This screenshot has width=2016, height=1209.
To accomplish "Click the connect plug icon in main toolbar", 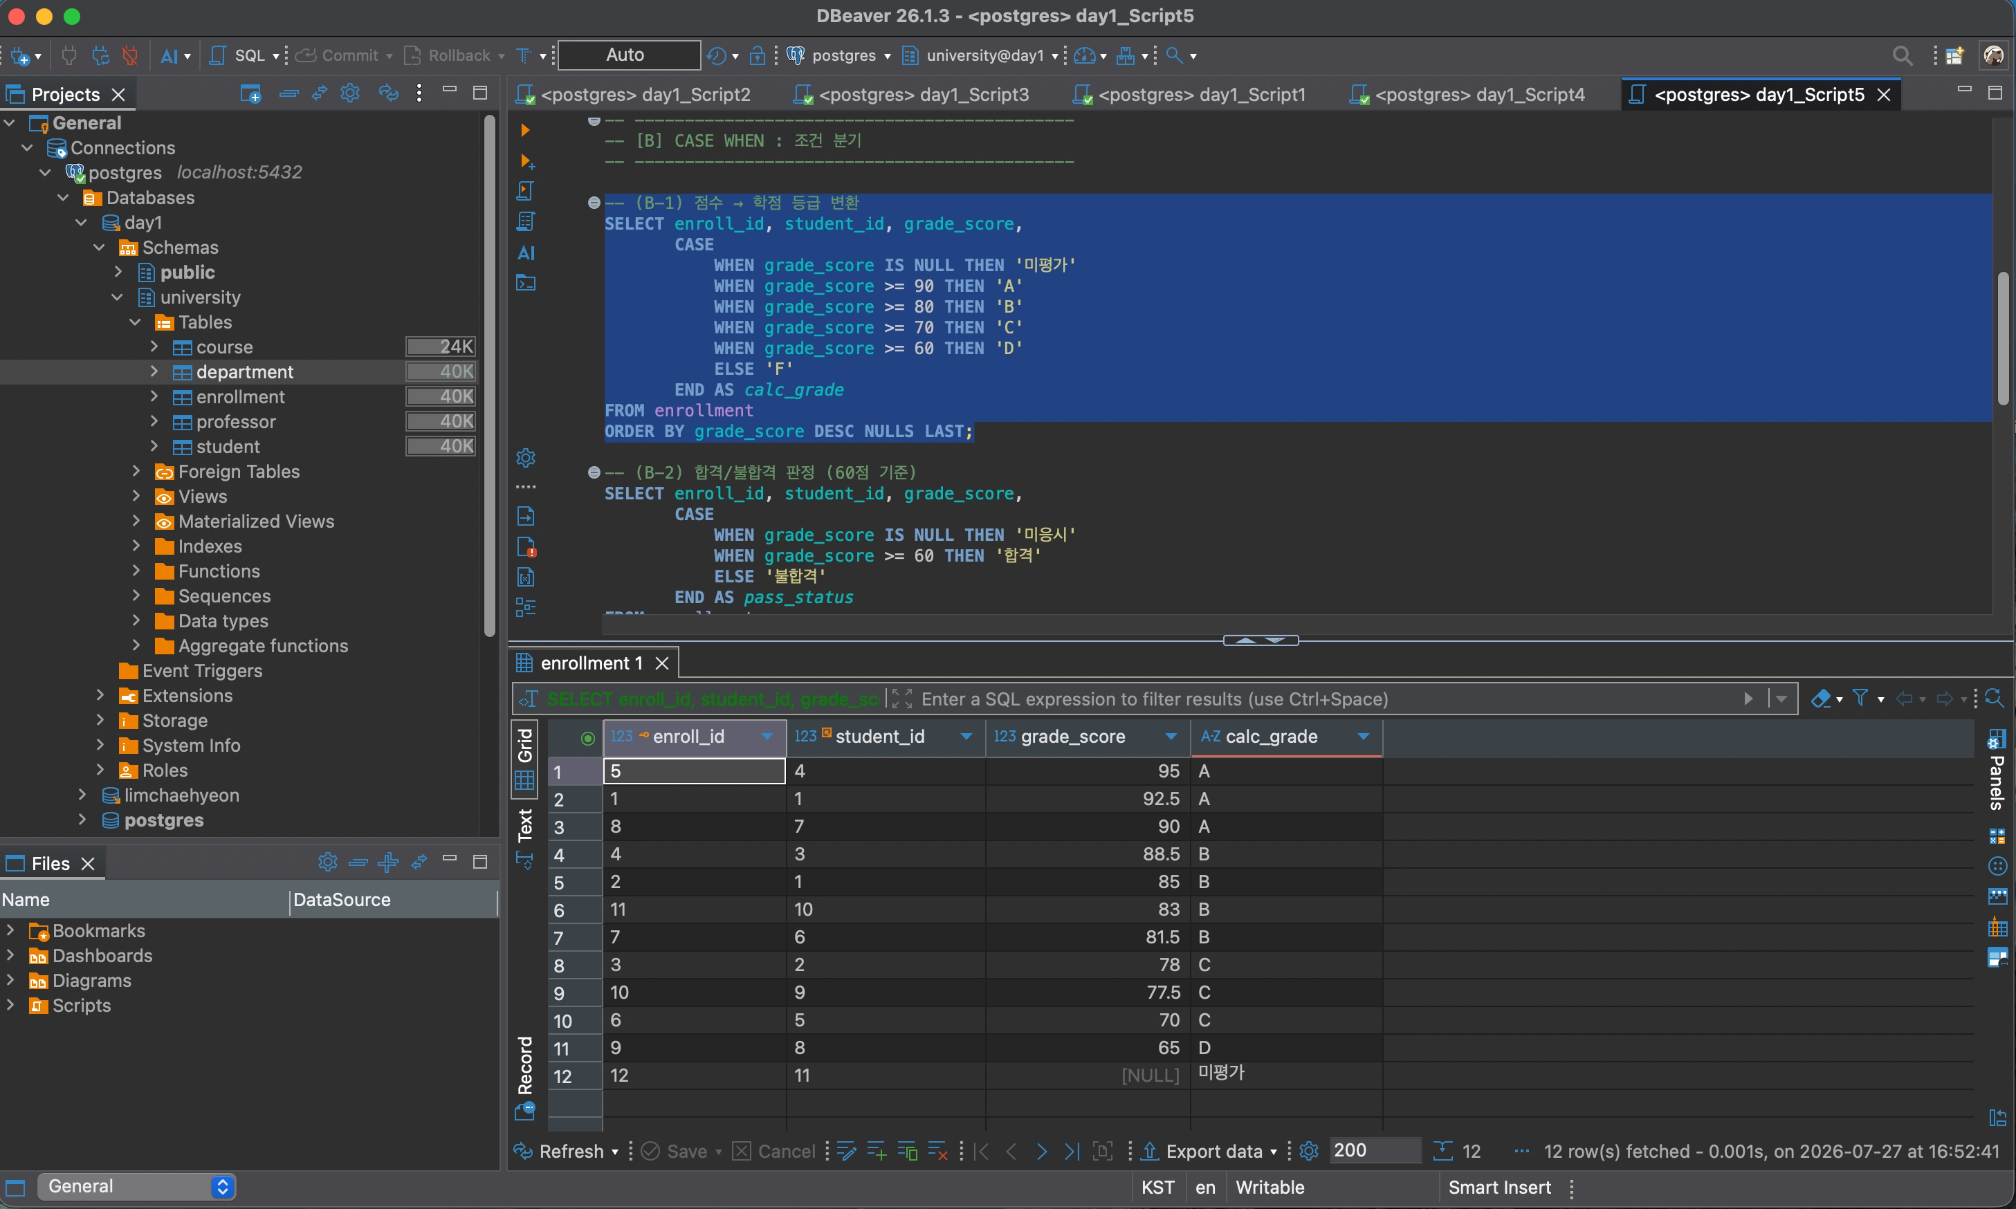I will [x=69, y=55].
